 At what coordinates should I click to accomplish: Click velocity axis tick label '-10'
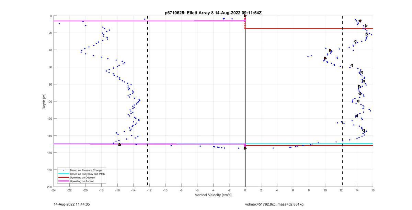[x=165, y=190]
